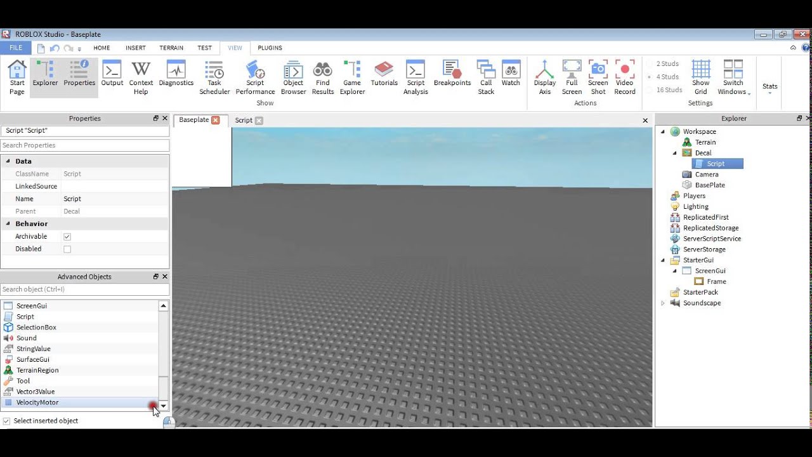This screenshot has height=457, width=812.
Task: Start a Video Record
Action: (624, 77)
